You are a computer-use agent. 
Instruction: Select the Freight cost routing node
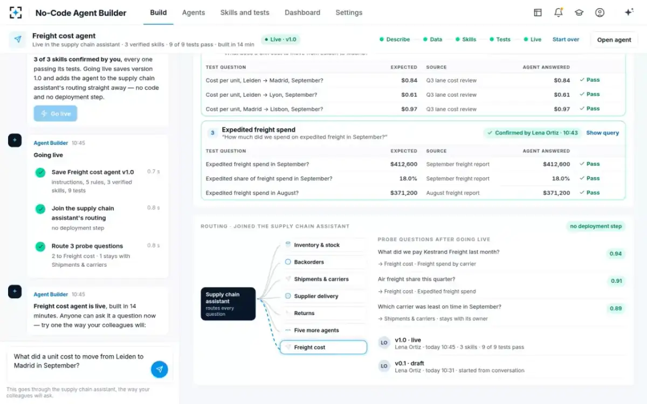click(323, 347)
